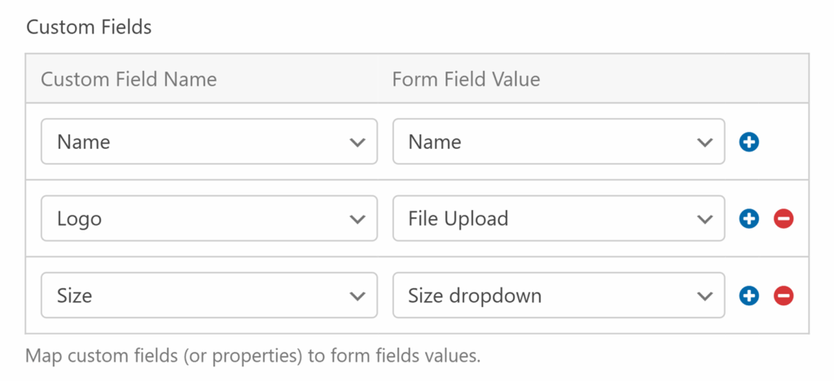Delete the Size custom field mapping
This screenshot has width=834, height=381.
tap(784, 295)
